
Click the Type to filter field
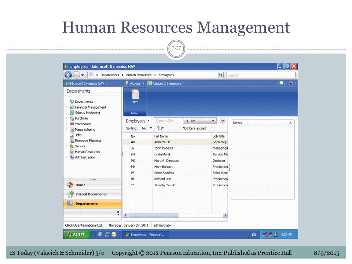(169, 121)
